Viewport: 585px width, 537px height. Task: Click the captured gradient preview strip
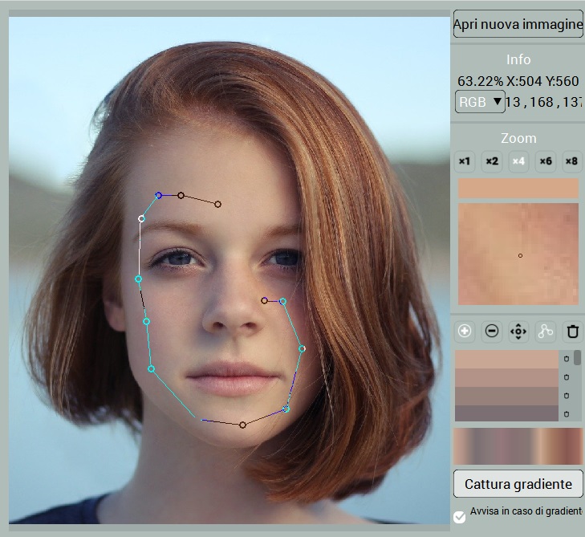518,446
